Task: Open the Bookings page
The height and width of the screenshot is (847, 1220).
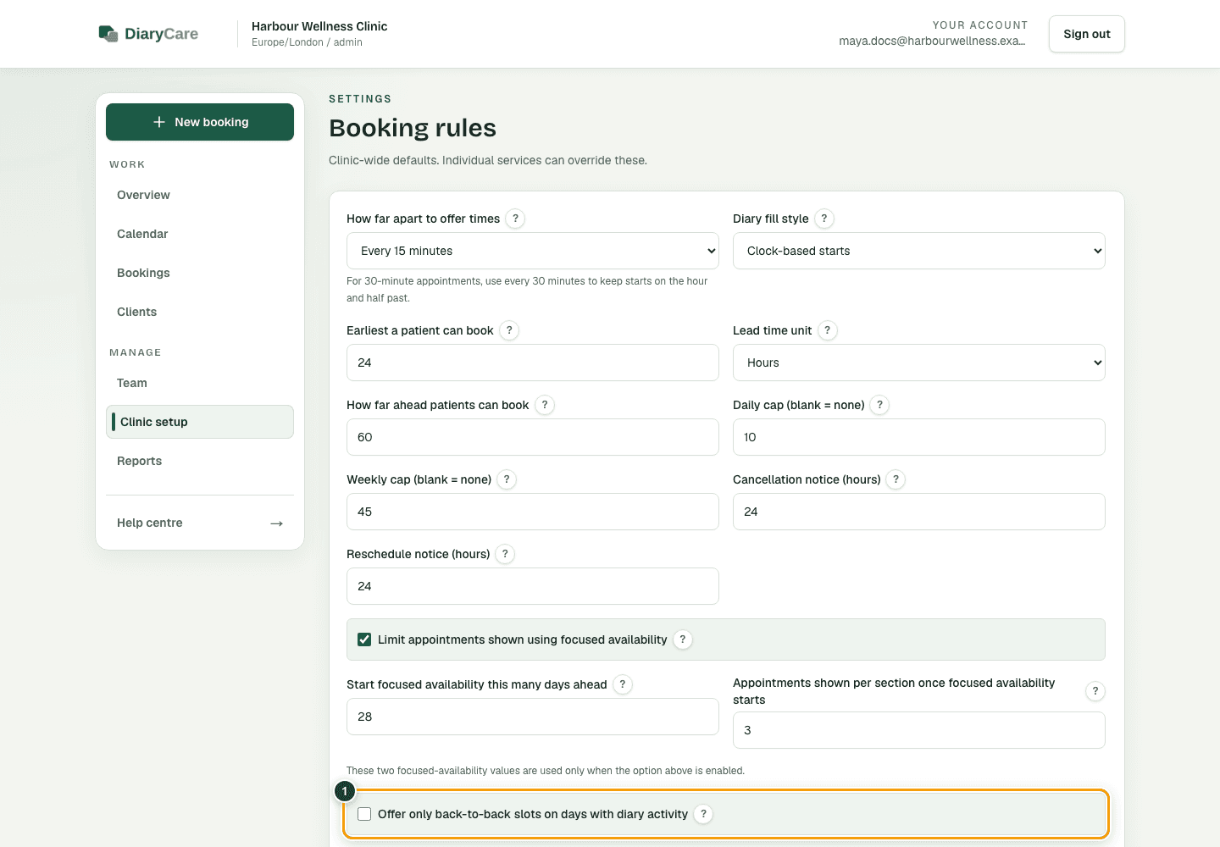Action: point(200,273)
